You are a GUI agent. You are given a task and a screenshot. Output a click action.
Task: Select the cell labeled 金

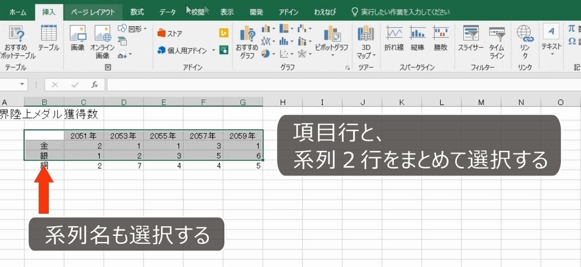click(x=44, y=146)
